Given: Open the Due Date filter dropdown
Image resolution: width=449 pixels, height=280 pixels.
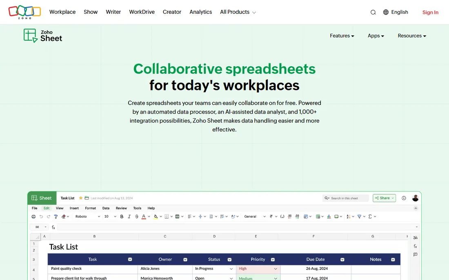Looking at the screenshot, I should [342, 260].
